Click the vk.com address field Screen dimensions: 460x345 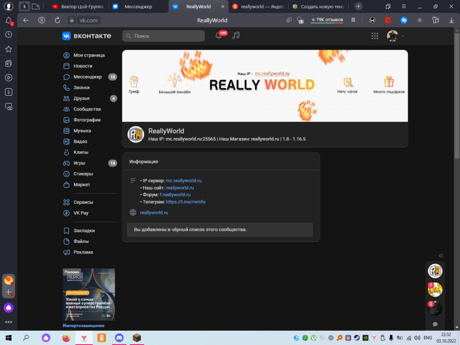point(88,20)
